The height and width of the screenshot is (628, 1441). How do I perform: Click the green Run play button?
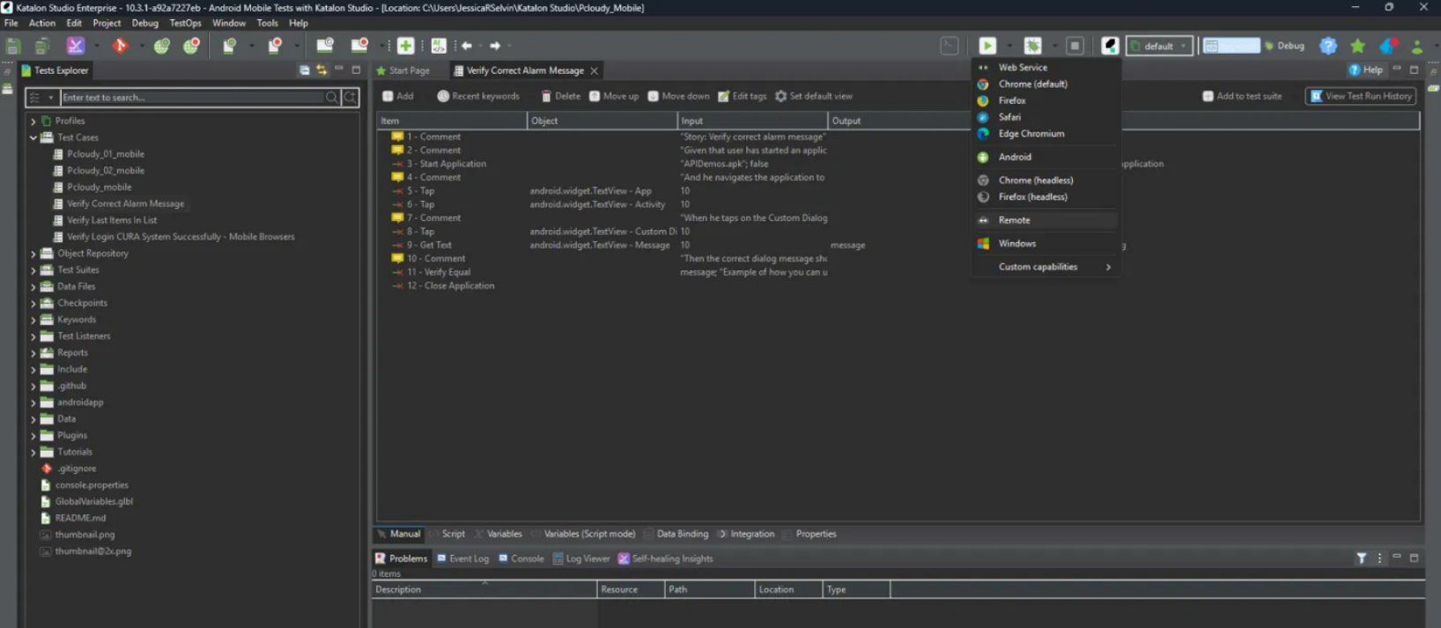tap(987, 46)
